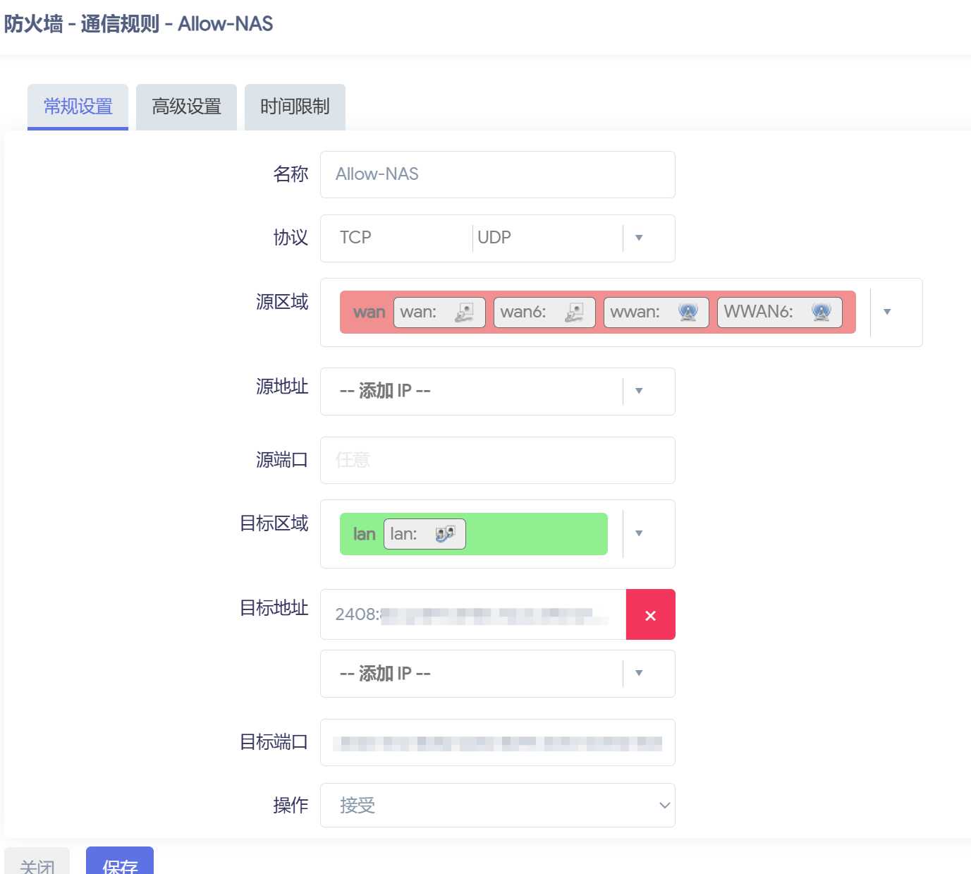The image size is (971, 874).
Task: Switch to the 常规设置 tab
Action: [x=78, y=107]
